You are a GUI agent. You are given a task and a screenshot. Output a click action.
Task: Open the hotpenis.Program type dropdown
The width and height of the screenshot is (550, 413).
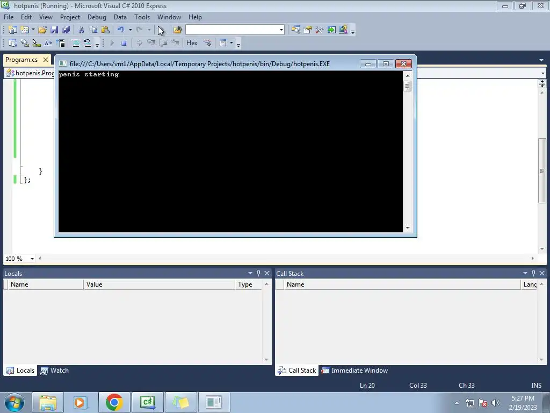[x=30, y=73]
